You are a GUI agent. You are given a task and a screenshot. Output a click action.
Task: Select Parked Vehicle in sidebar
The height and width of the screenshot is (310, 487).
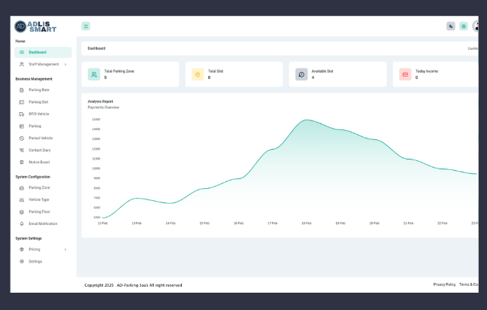[41, 138]
